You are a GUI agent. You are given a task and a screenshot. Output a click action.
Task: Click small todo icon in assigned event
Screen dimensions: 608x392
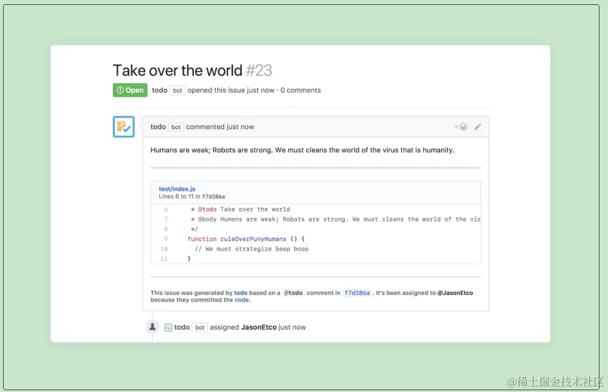click(x=168, y=328)
